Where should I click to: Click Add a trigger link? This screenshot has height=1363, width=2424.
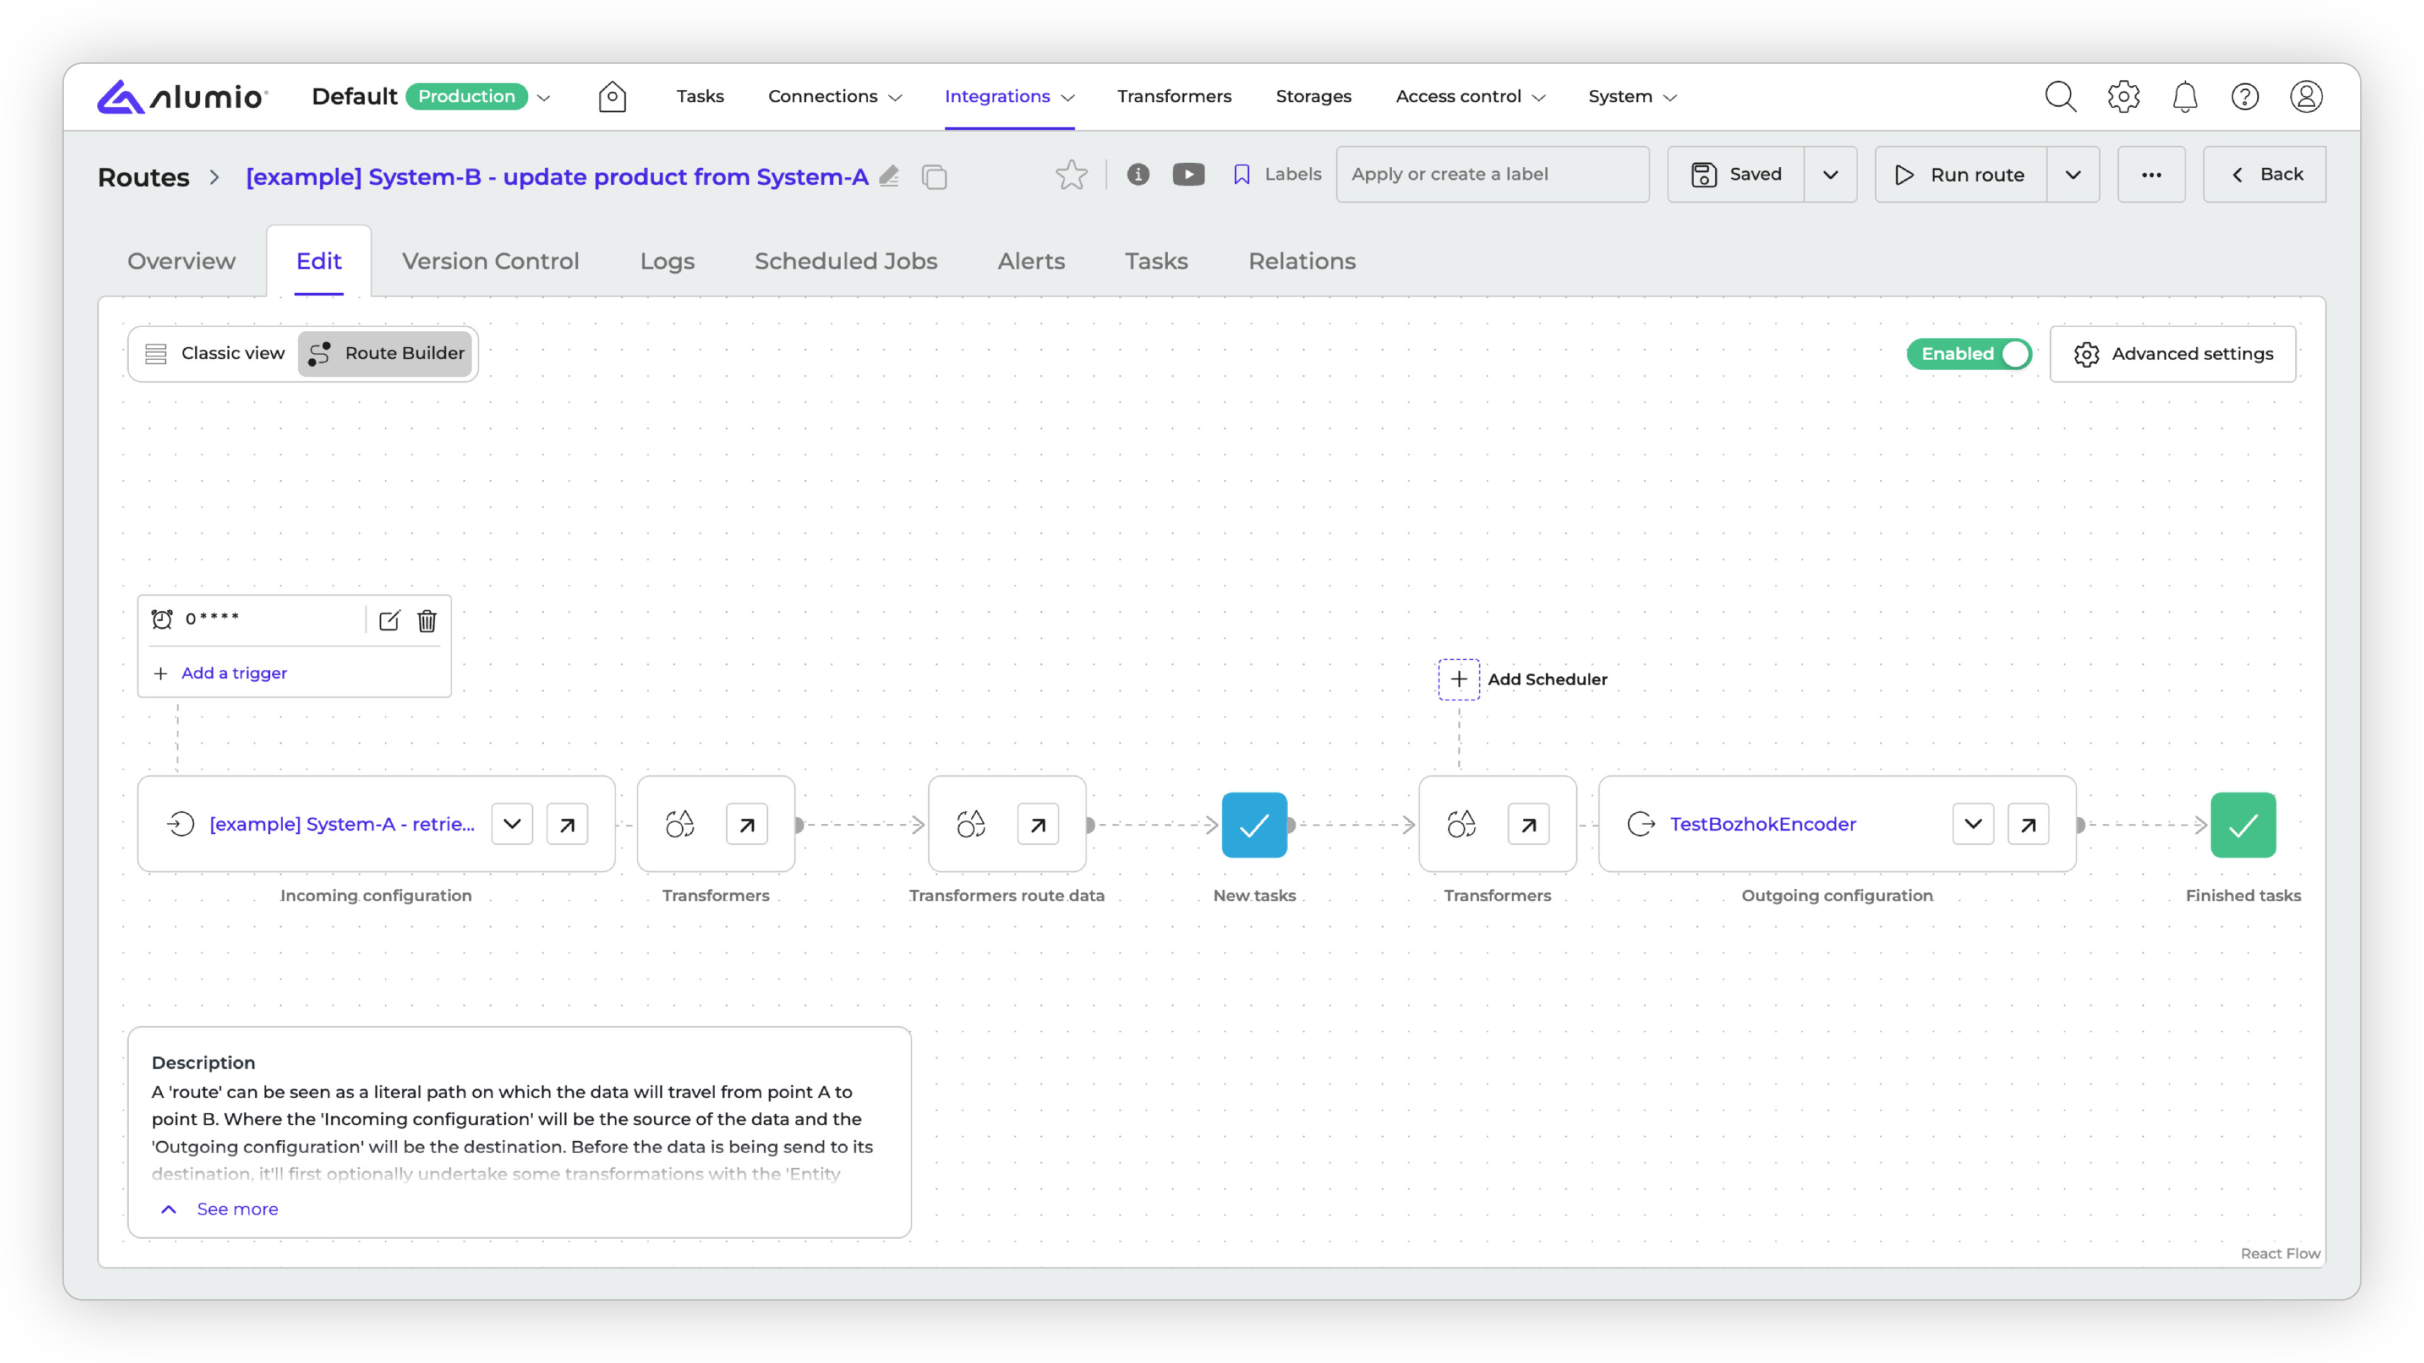(234, 673)
